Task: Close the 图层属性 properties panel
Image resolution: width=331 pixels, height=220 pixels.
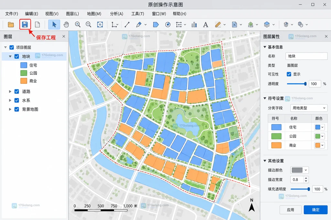Action: click(326, 36)
